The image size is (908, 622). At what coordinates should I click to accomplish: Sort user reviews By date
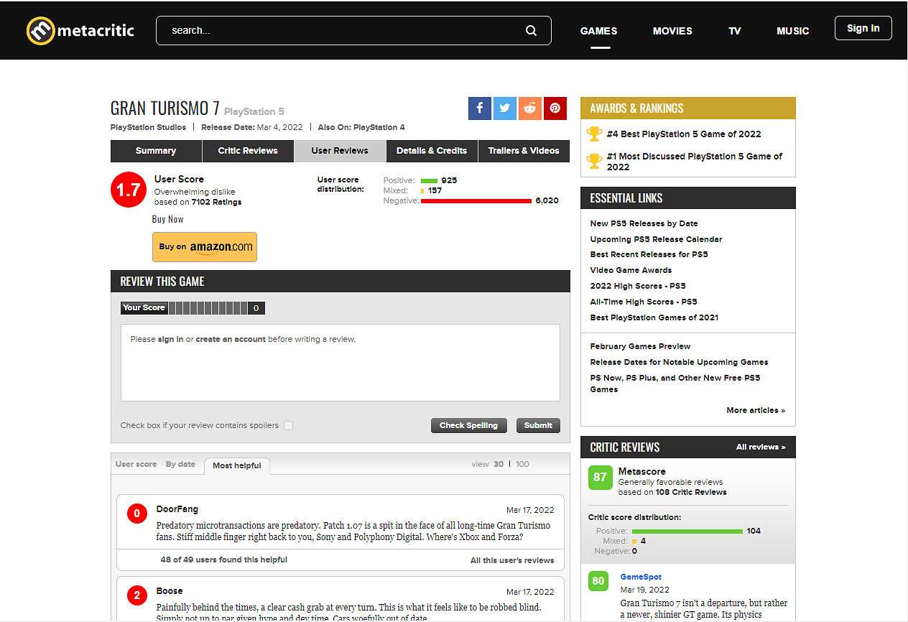[x=180, y=464]
